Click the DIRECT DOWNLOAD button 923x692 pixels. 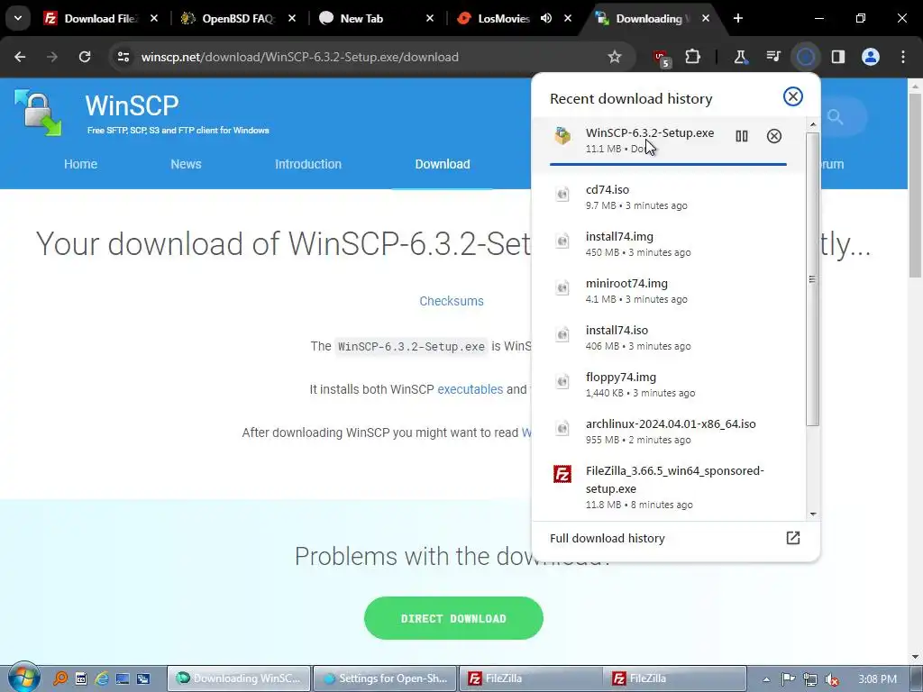point(454,618)
